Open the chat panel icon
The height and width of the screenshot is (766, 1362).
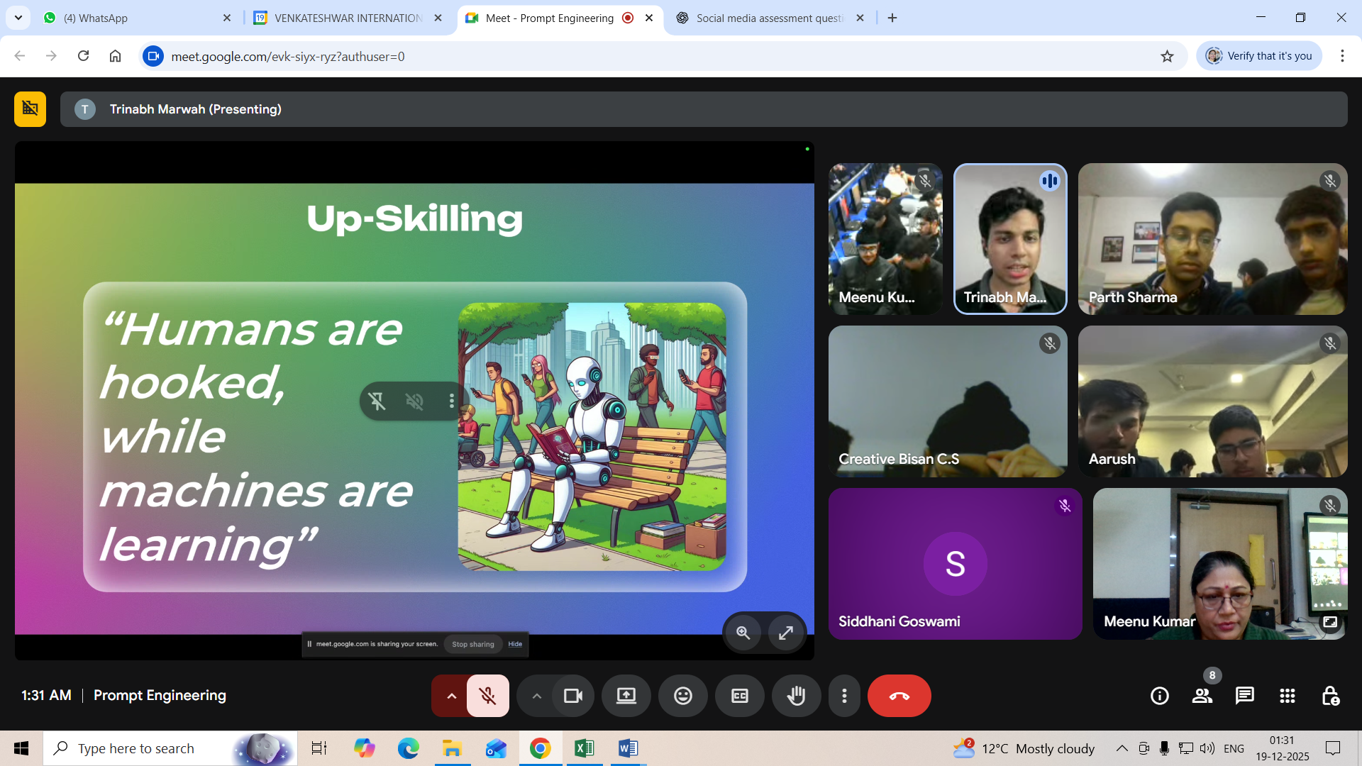(x=1244, y=696)
